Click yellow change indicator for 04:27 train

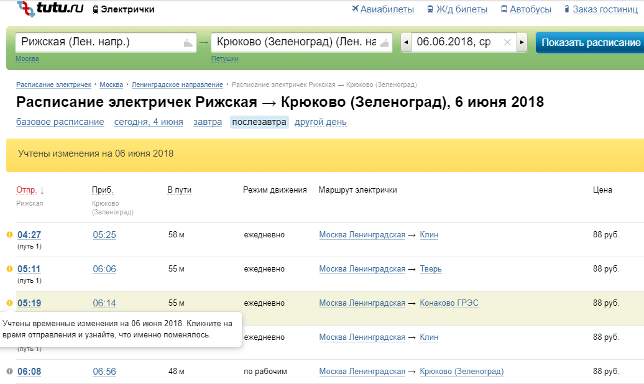(9, 235)
